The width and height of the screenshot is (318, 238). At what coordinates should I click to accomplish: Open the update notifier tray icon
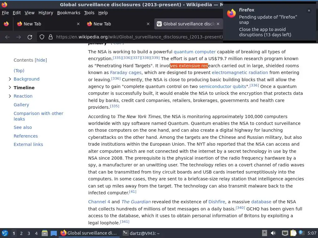pyautogui.click(x=301, y=233)
